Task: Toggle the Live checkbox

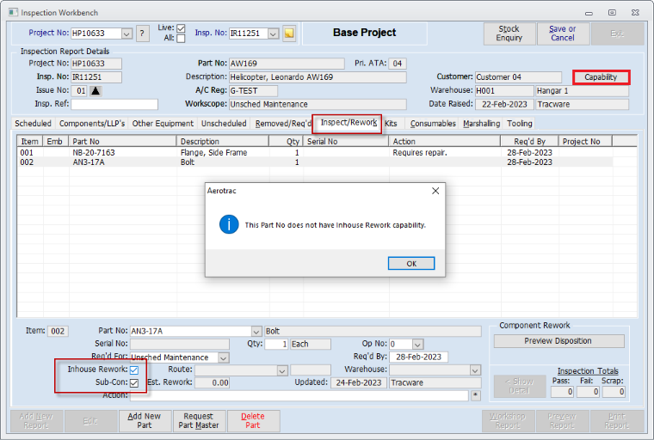Action: click(x=181, y=28)
